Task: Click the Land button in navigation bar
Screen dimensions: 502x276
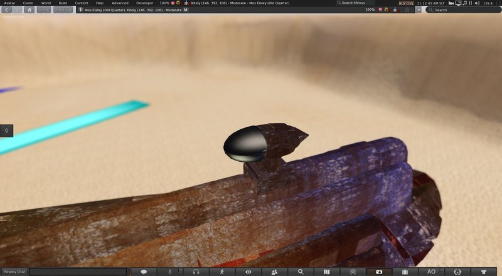Action: click(x=43, y=10)
